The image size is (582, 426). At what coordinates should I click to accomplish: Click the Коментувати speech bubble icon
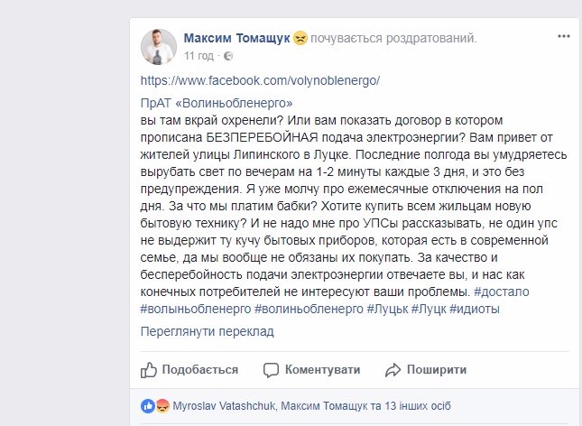(268, 369)
